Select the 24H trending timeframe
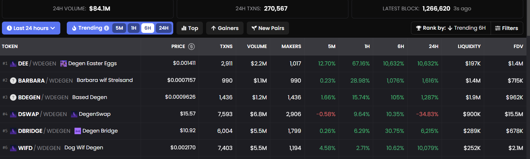This screenshot has height=159, width=530. (164, 28)
